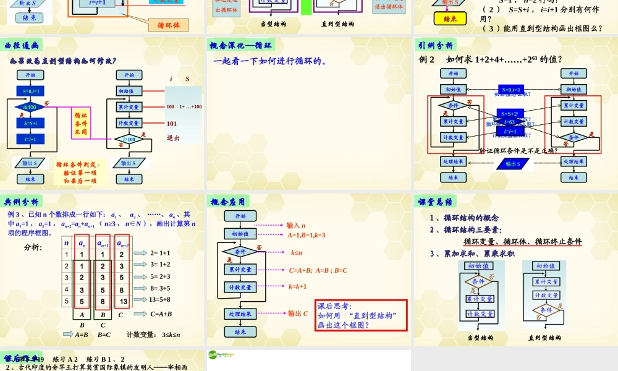Click the equation 13=5+8

160,300
